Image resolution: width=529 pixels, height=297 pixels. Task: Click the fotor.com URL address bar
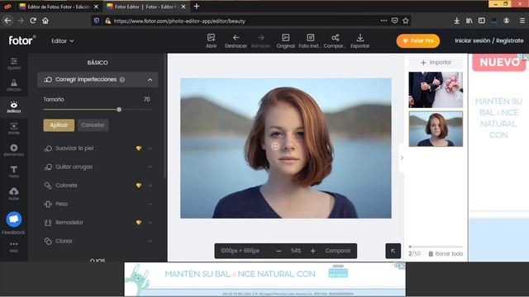(245, 21)
